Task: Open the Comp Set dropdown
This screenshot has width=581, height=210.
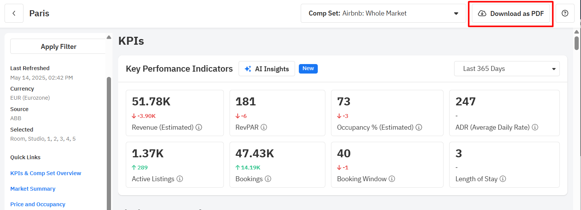Action: point(383,13)
